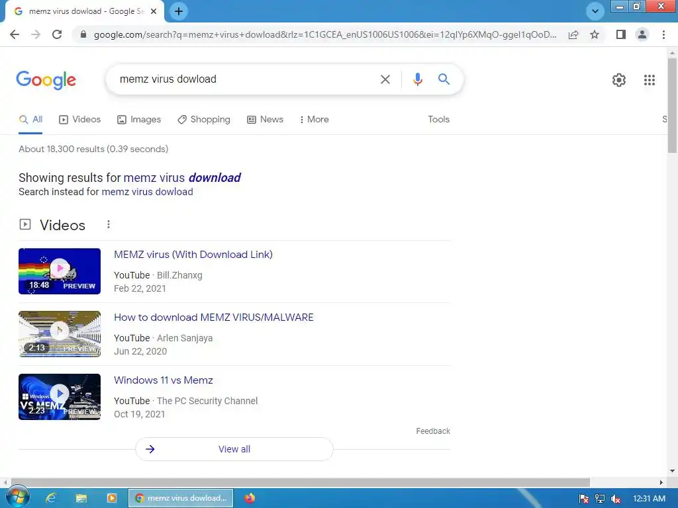Screen dimensions: 678x508
Task: Click the address bar URL text
Action: (x=325, y=34)
